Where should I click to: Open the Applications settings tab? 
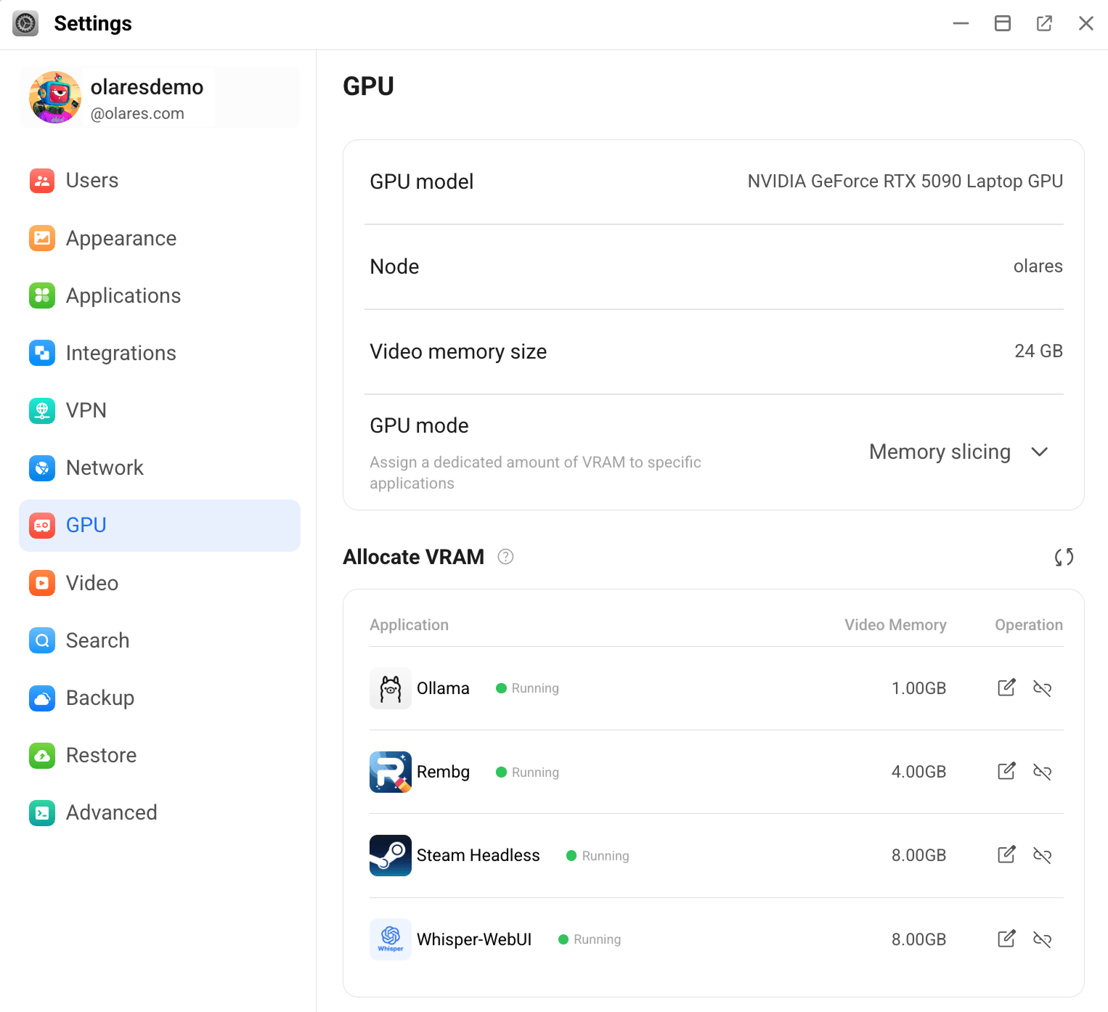123,295
